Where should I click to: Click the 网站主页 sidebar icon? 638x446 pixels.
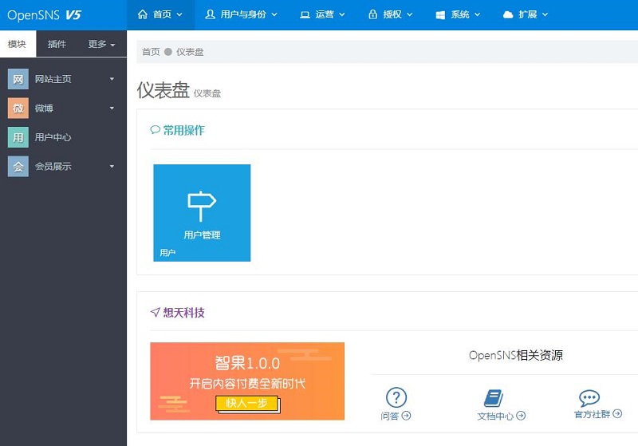(18, 79)
